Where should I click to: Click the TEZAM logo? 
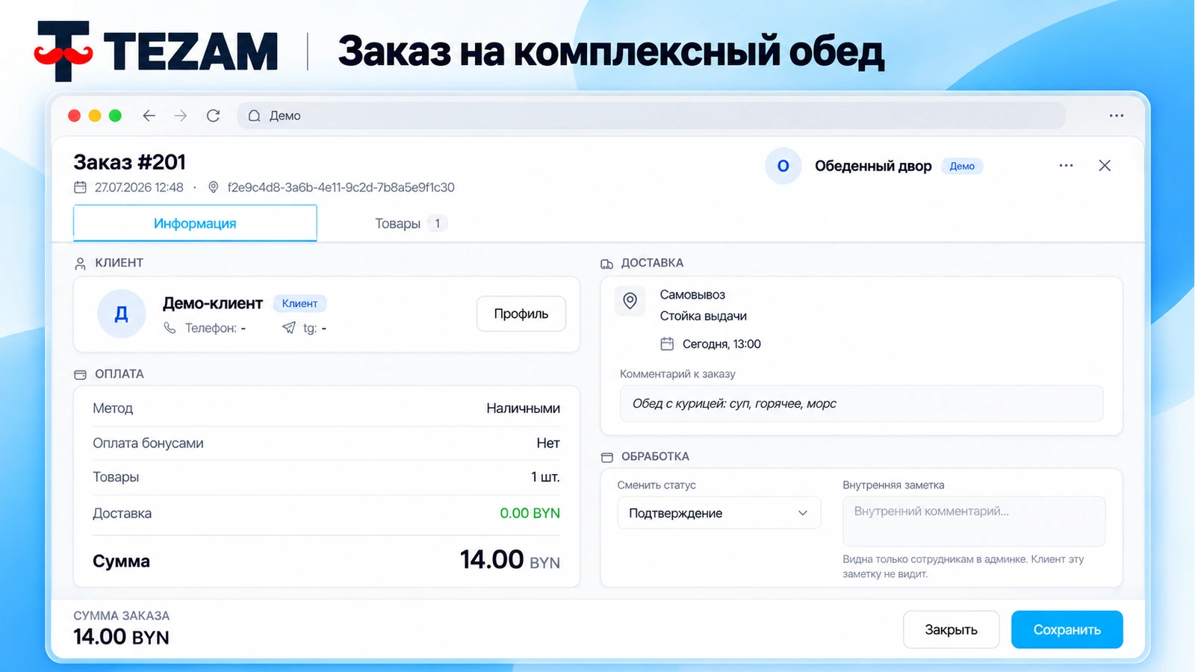pyautogui.click(x=156, y=51)
